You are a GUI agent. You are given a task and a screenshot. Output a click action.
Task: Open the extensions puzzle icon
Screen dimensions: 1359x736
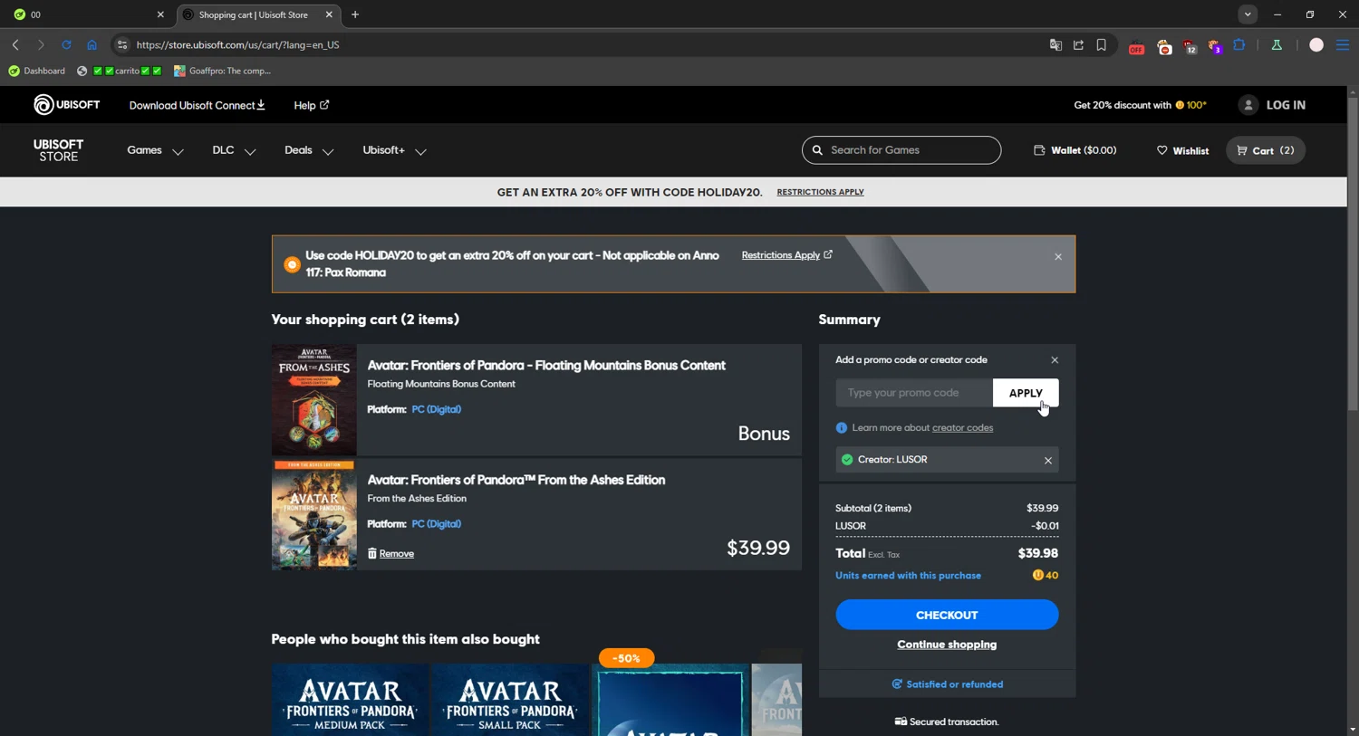coord(1239,44)
